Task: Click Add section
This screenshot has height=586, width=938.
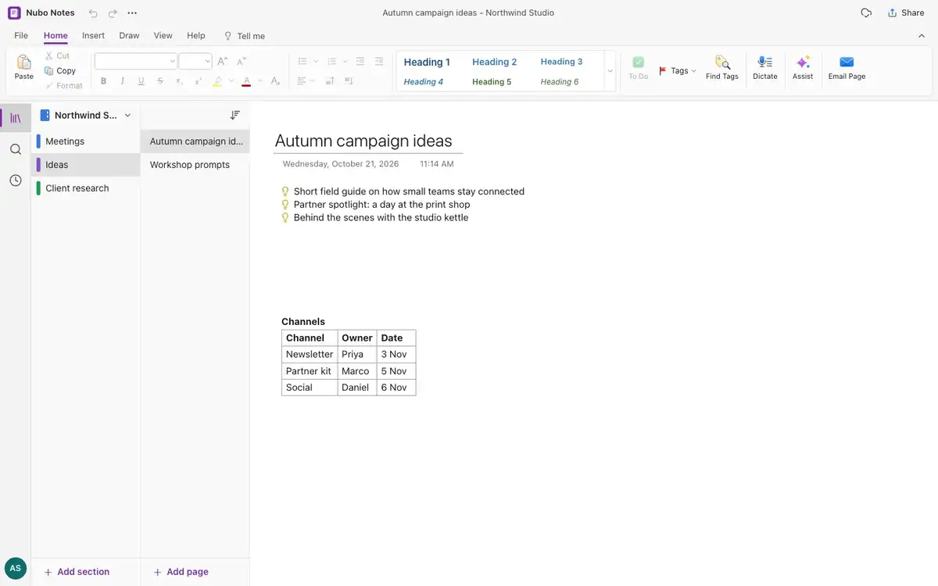Action: click(x=77, y=572)
